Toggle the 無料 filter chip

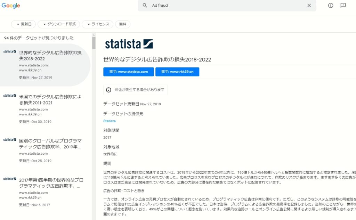point(123,24)
